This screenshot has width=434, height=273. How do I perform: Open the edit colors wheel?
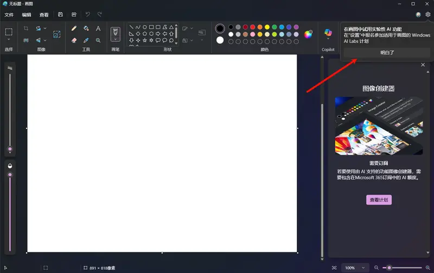(x=308, y=34)
